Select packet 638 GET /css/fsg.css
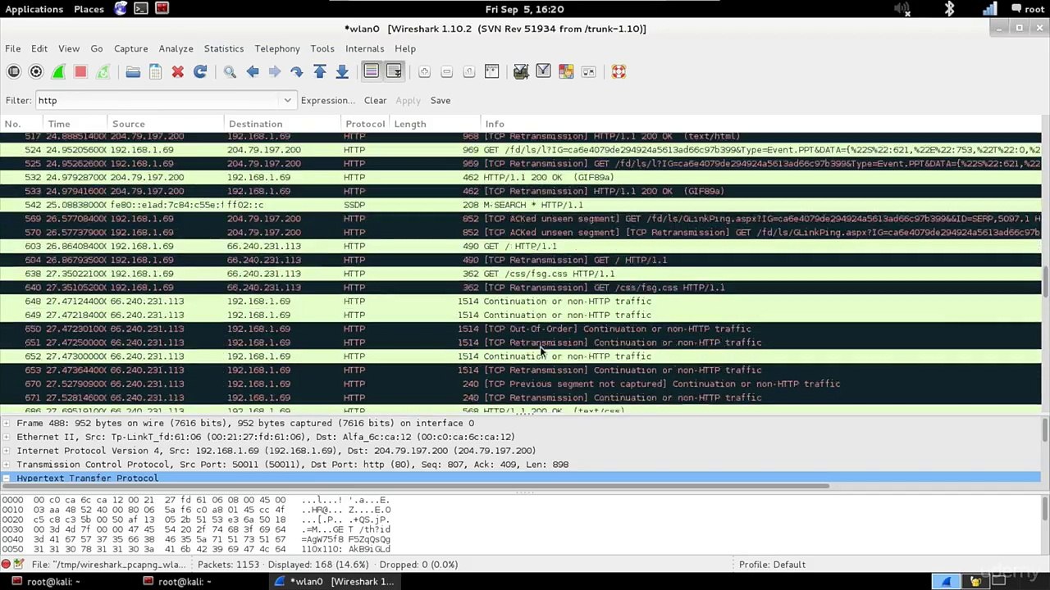The height and width of the screenshot is (590, 1050). pyautogui.click(x=521, y=274)
